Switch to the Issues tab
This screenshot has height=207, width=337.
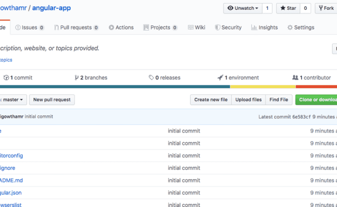30,27
